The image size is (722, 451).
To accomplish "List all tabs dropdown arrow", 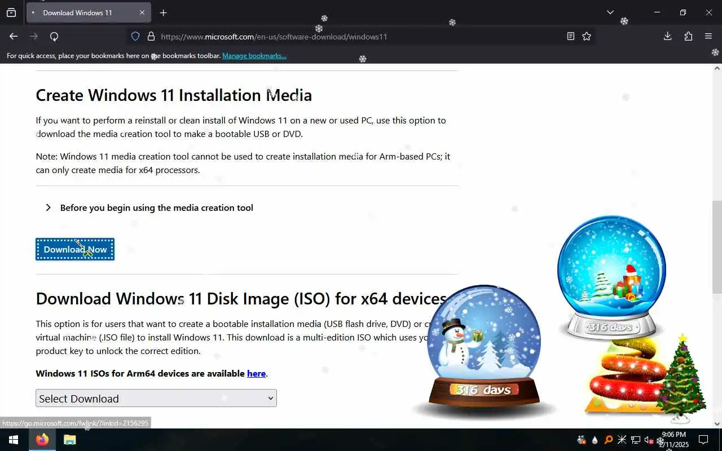I will coord(610,12).
